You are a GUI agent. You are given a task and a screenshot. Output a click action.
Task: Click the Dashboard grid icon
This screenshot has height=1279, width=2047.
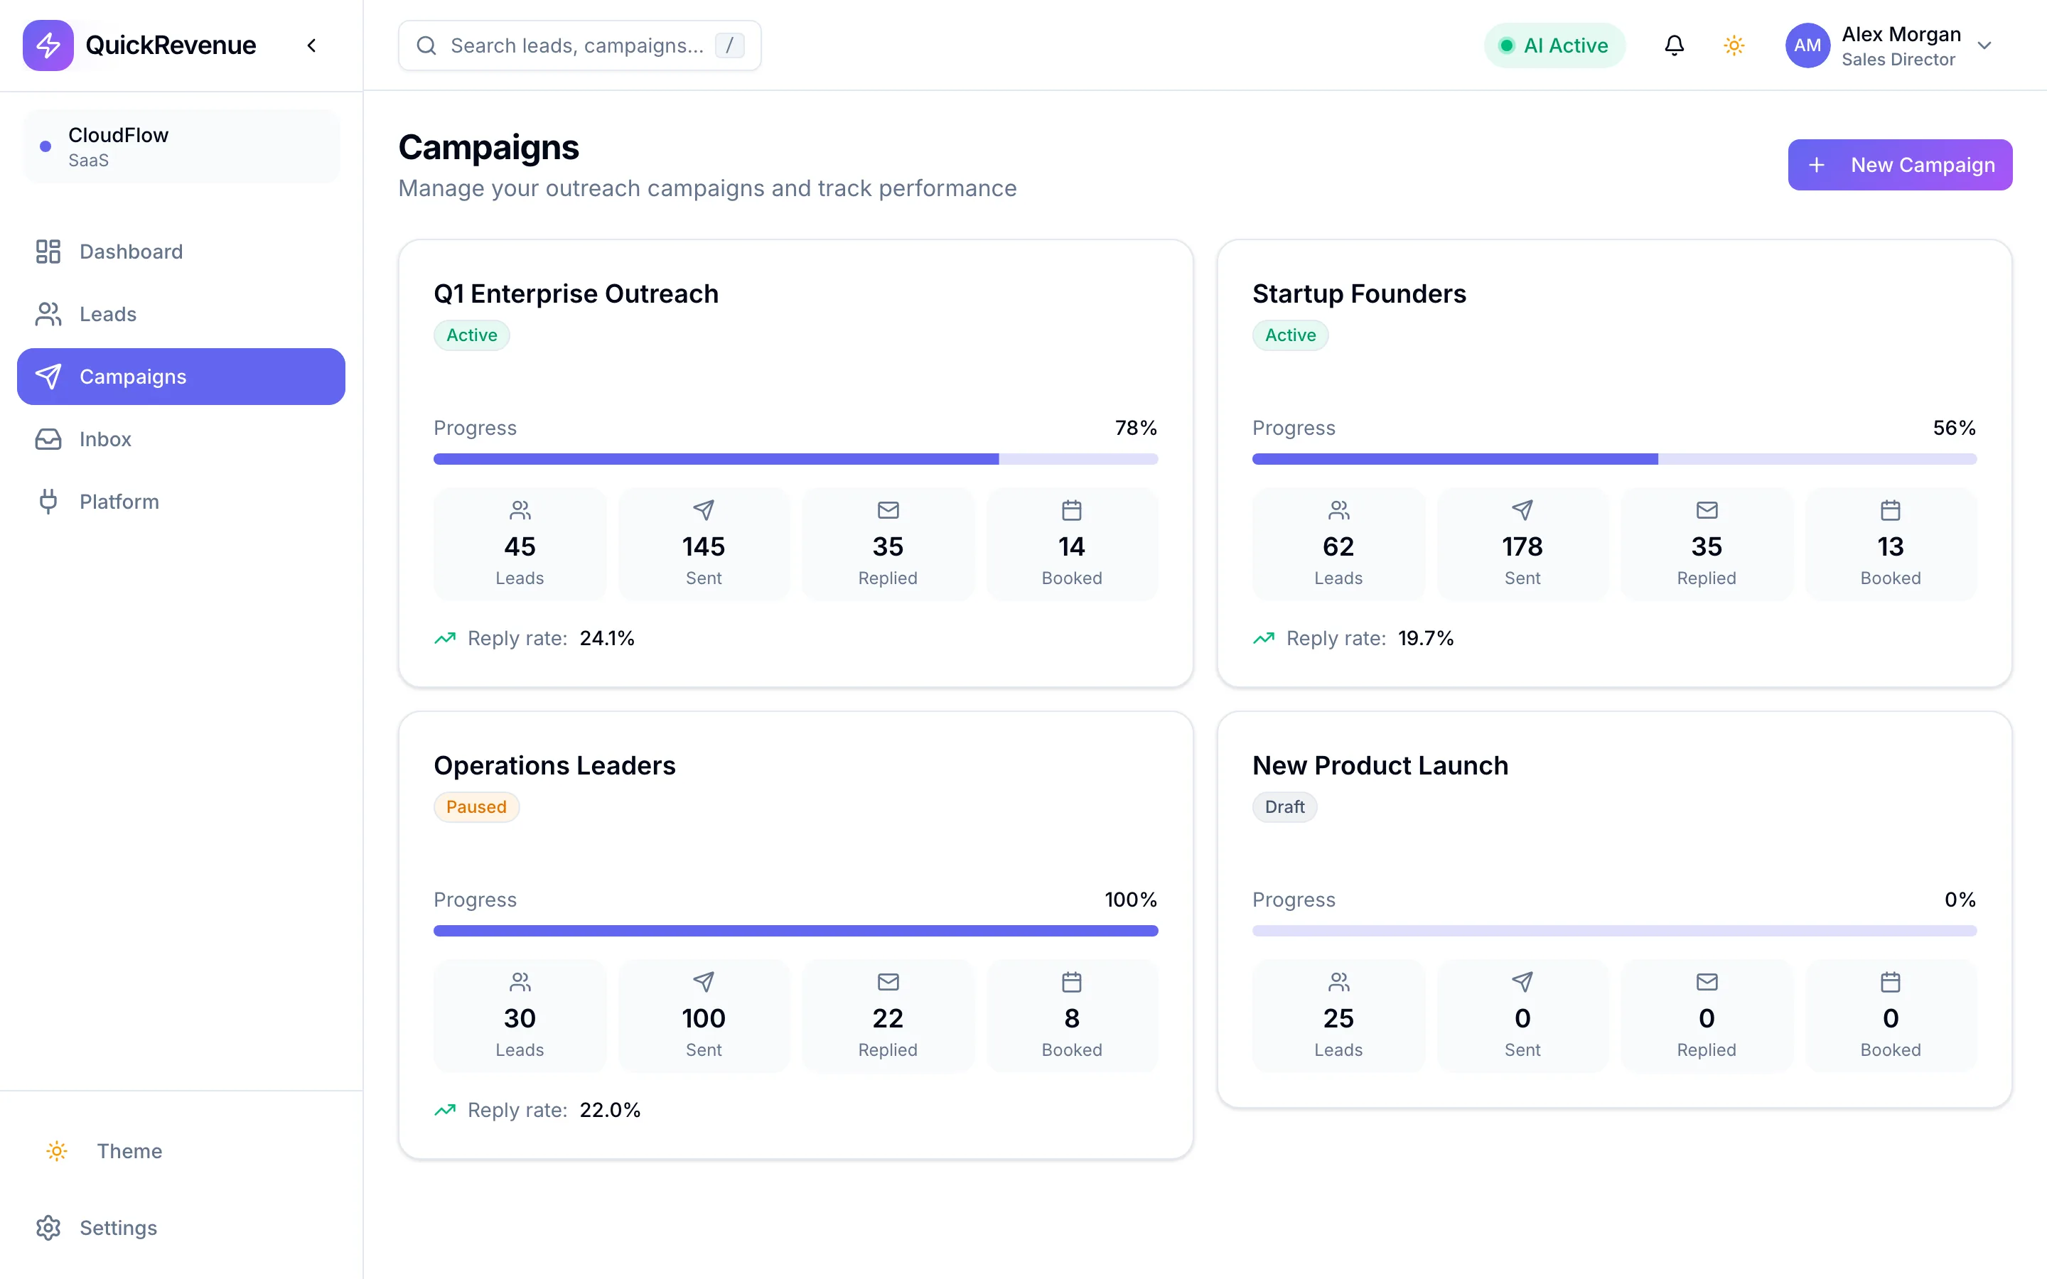click(x=48, y=252)
